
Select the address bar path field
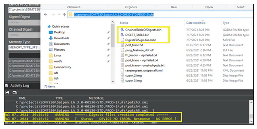(x=161, y=14)
